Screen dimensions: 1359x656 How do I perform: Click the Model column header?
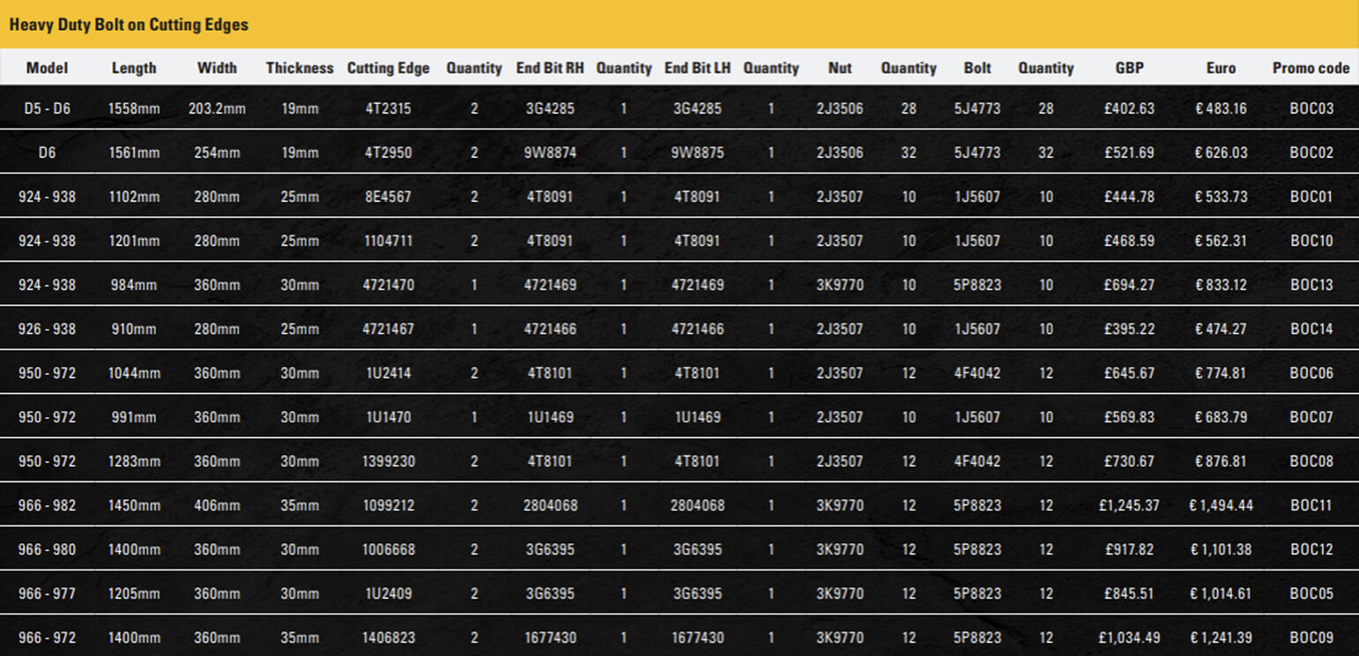(47, 68)
